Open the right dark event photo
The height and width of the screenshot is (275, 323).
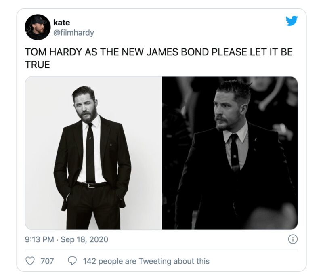click(x=230, y=153)
